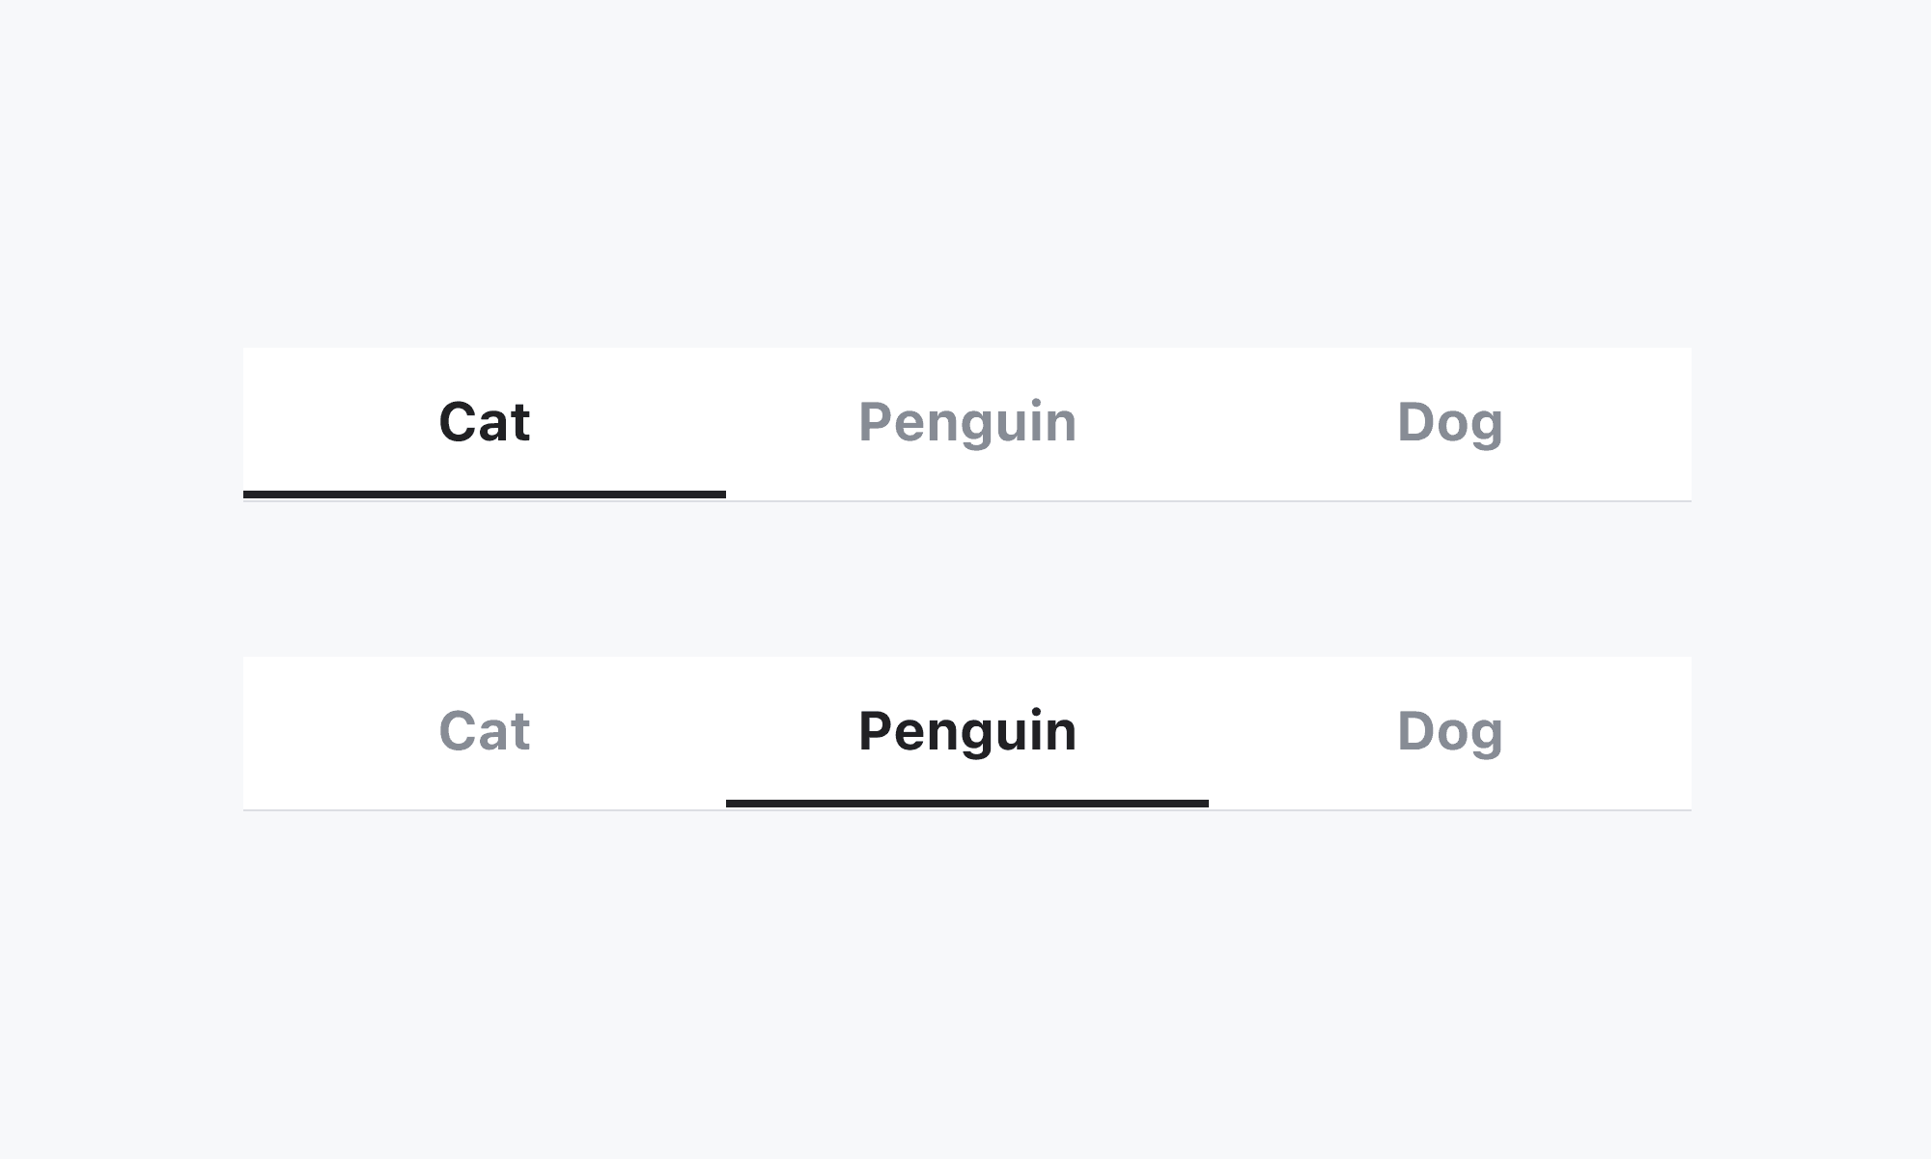Pick the middle tab of the upper tab bar

pyautogui.click(x=966, y=422)
